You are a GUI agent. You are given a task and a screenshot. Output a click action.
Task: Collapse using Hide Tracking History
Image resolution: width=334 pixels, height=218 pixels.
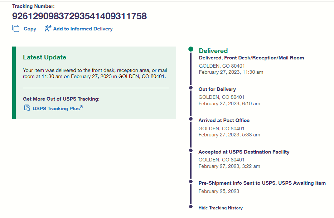point(221,208)
